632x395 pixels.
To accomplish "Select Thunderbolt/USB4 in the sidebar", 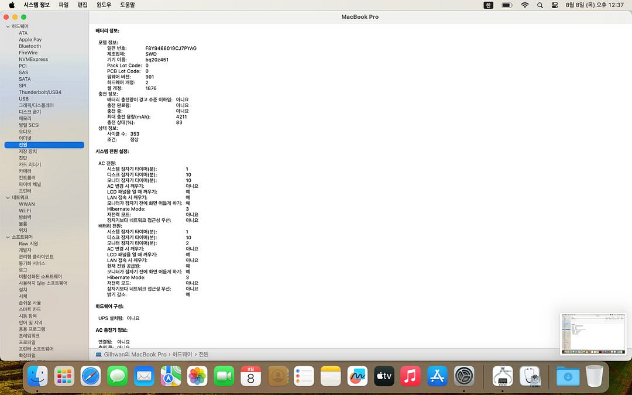I will pyautogui.click(x=40, y=92).
